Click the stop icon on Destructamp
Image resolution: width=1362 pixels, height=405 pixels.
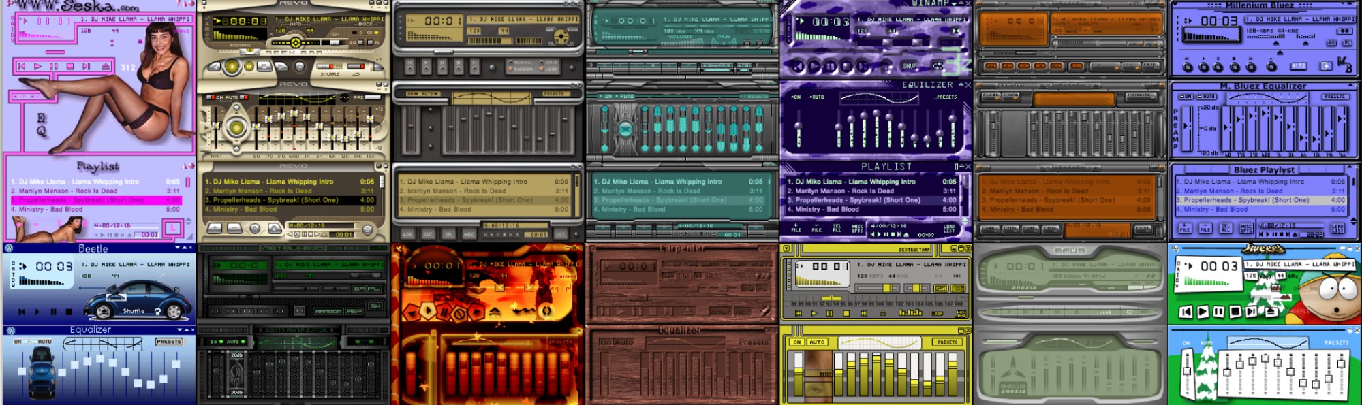click(x=846, y=313)
